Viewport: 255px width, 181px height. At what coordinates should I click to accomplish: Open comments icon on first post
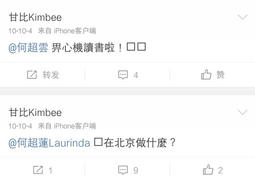click(x=123, y=75)
